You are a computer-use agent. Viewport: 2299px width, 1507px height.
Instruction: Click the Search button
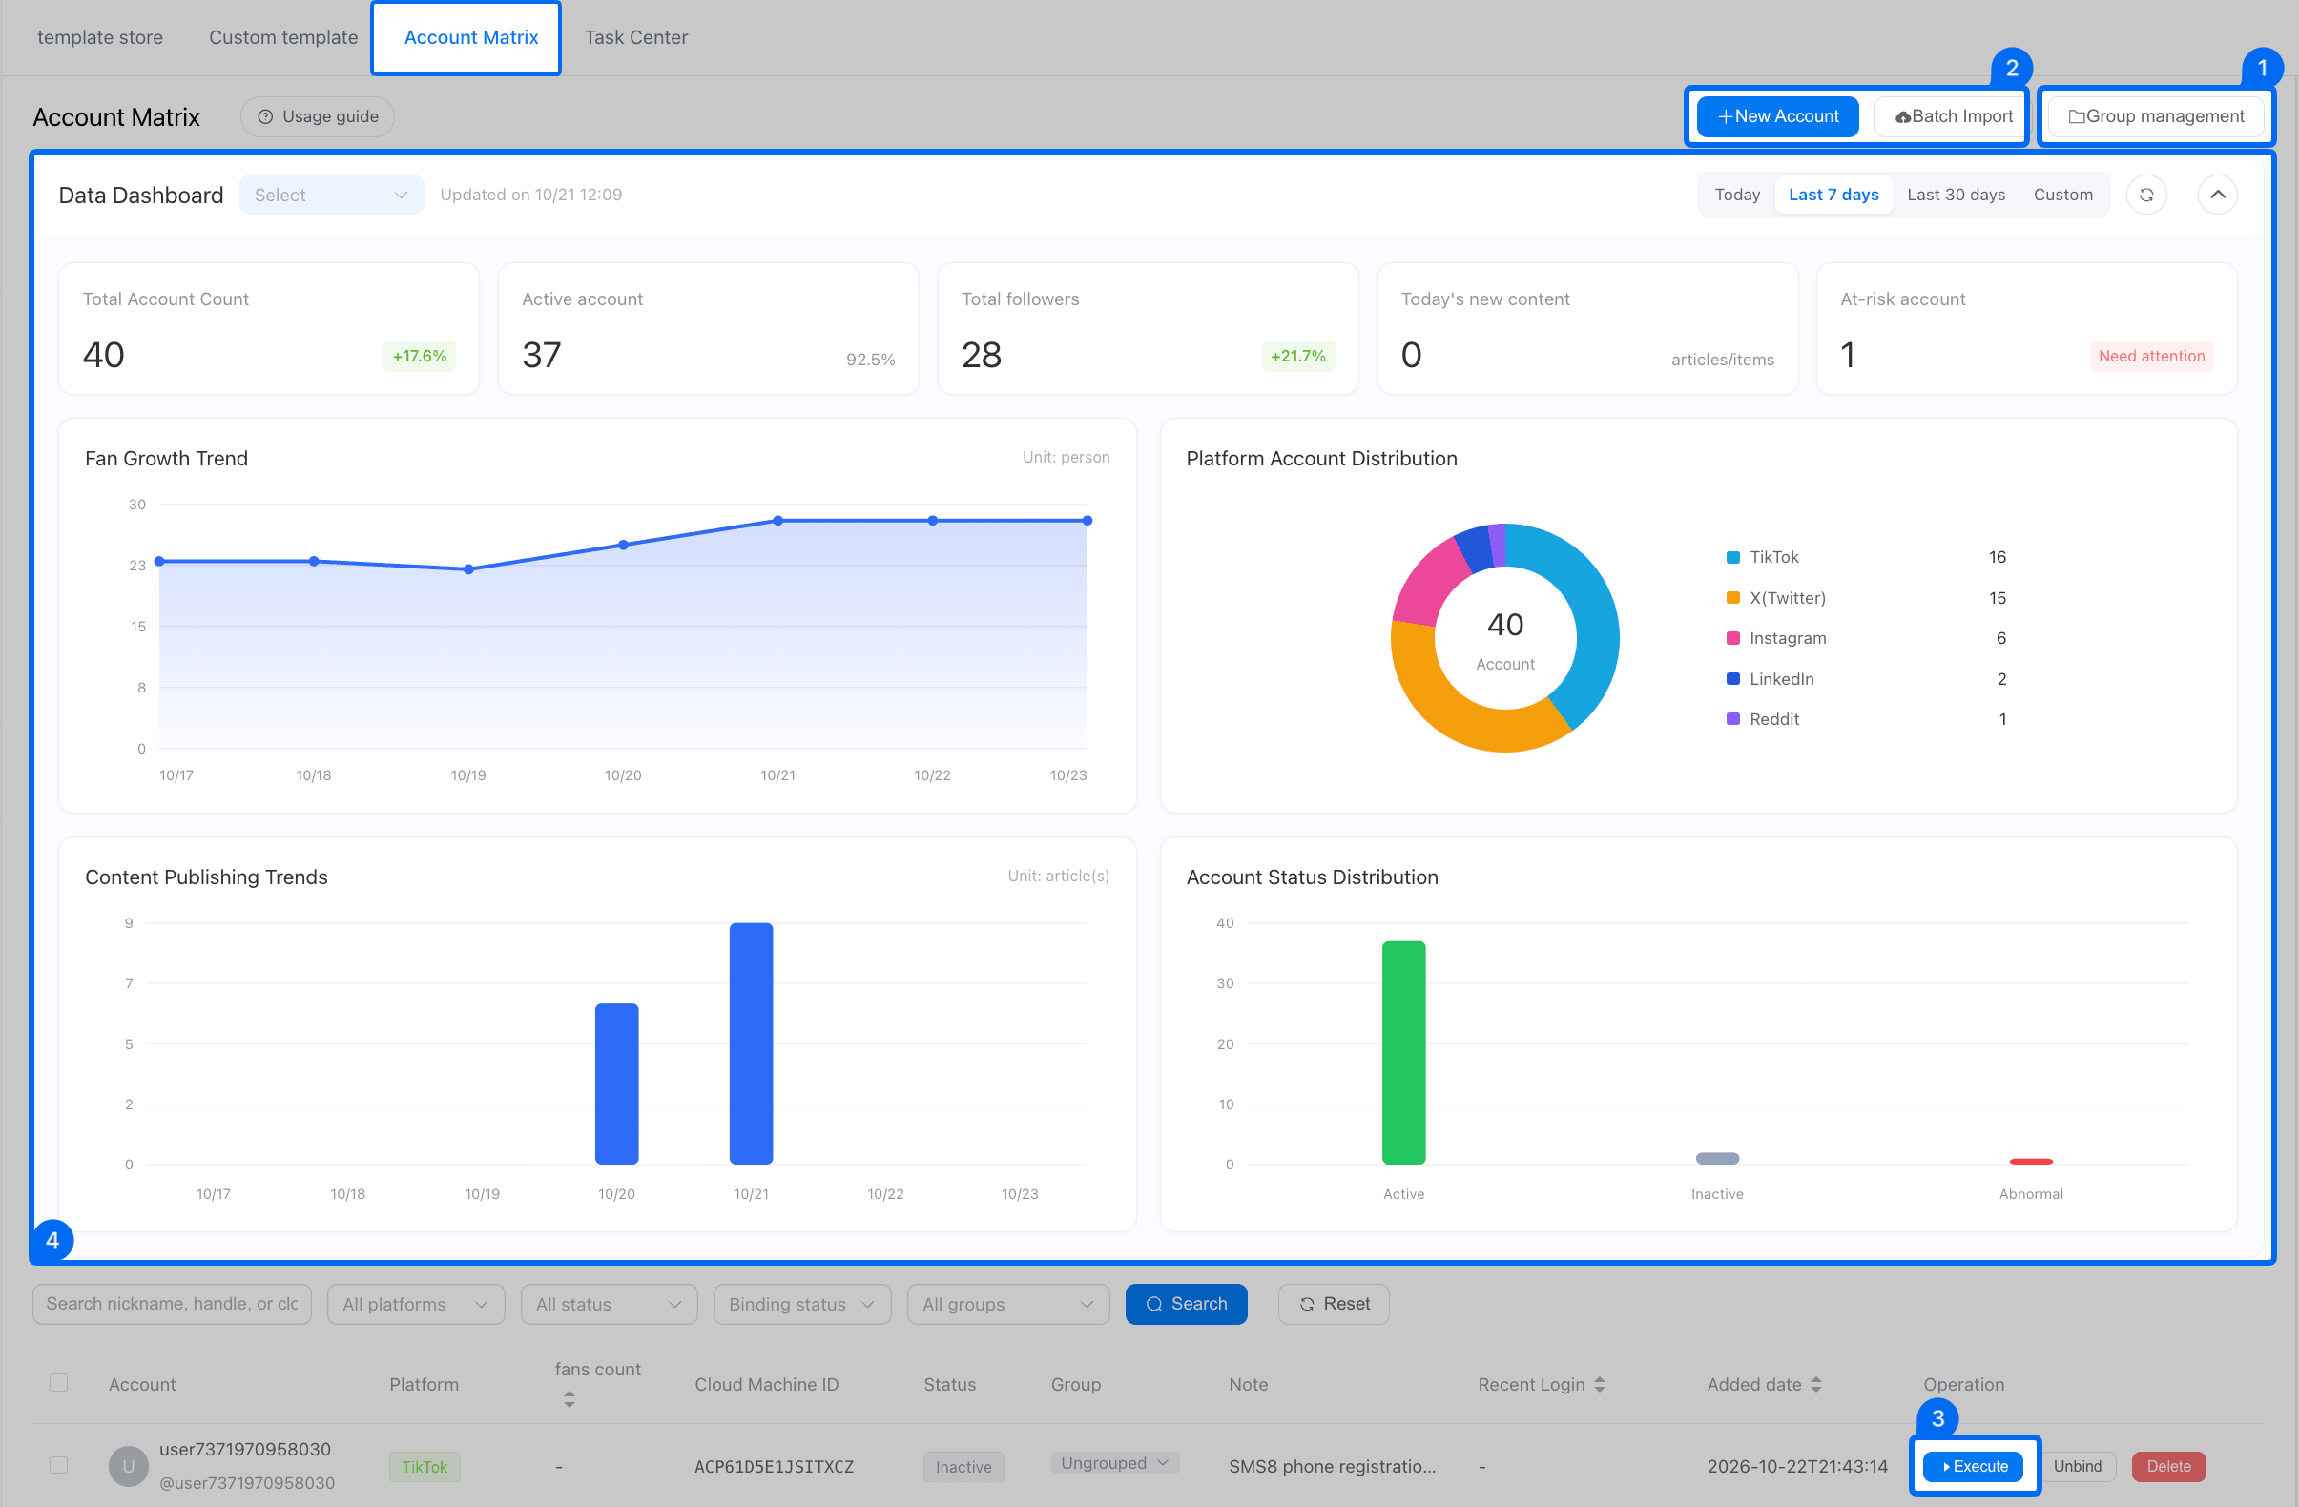click(1186, 1304)
